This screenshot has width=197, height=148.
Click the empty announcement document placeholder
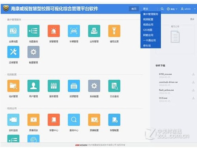pyautogui.click(x=175, y=37)
